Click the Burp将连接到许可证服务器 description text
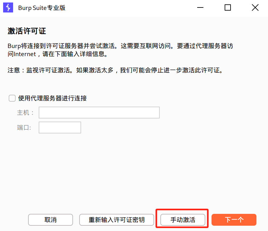 pos(120,50)
